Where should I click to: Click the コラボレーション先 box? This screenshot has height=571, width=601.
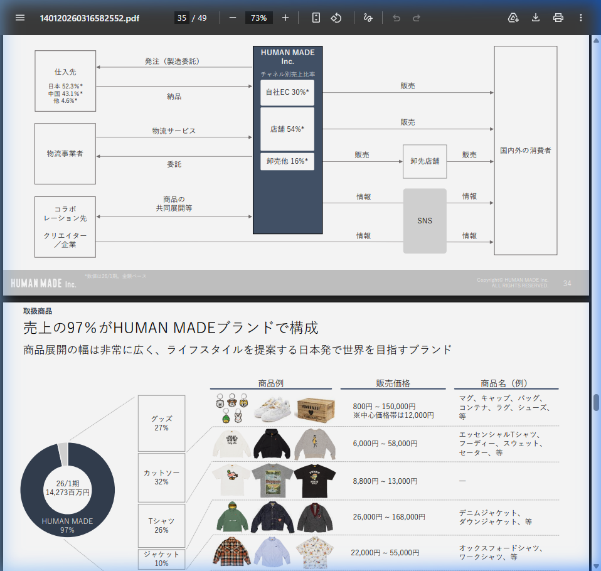point(65,227)
